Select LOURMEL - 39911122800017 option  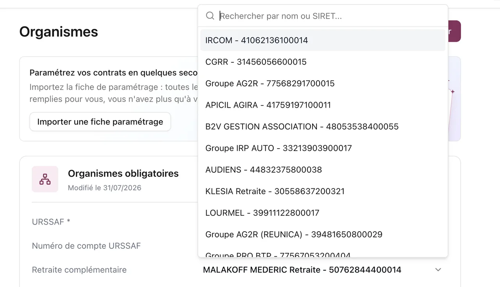(323, 213)
